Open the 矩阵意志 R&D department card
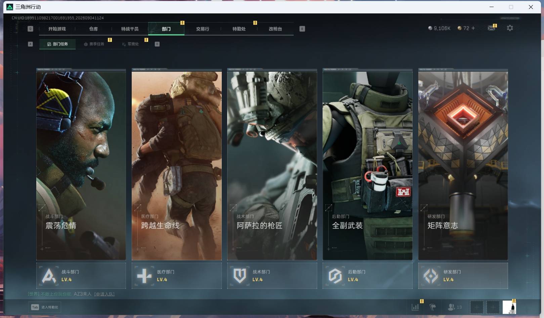 coord(463,165)
